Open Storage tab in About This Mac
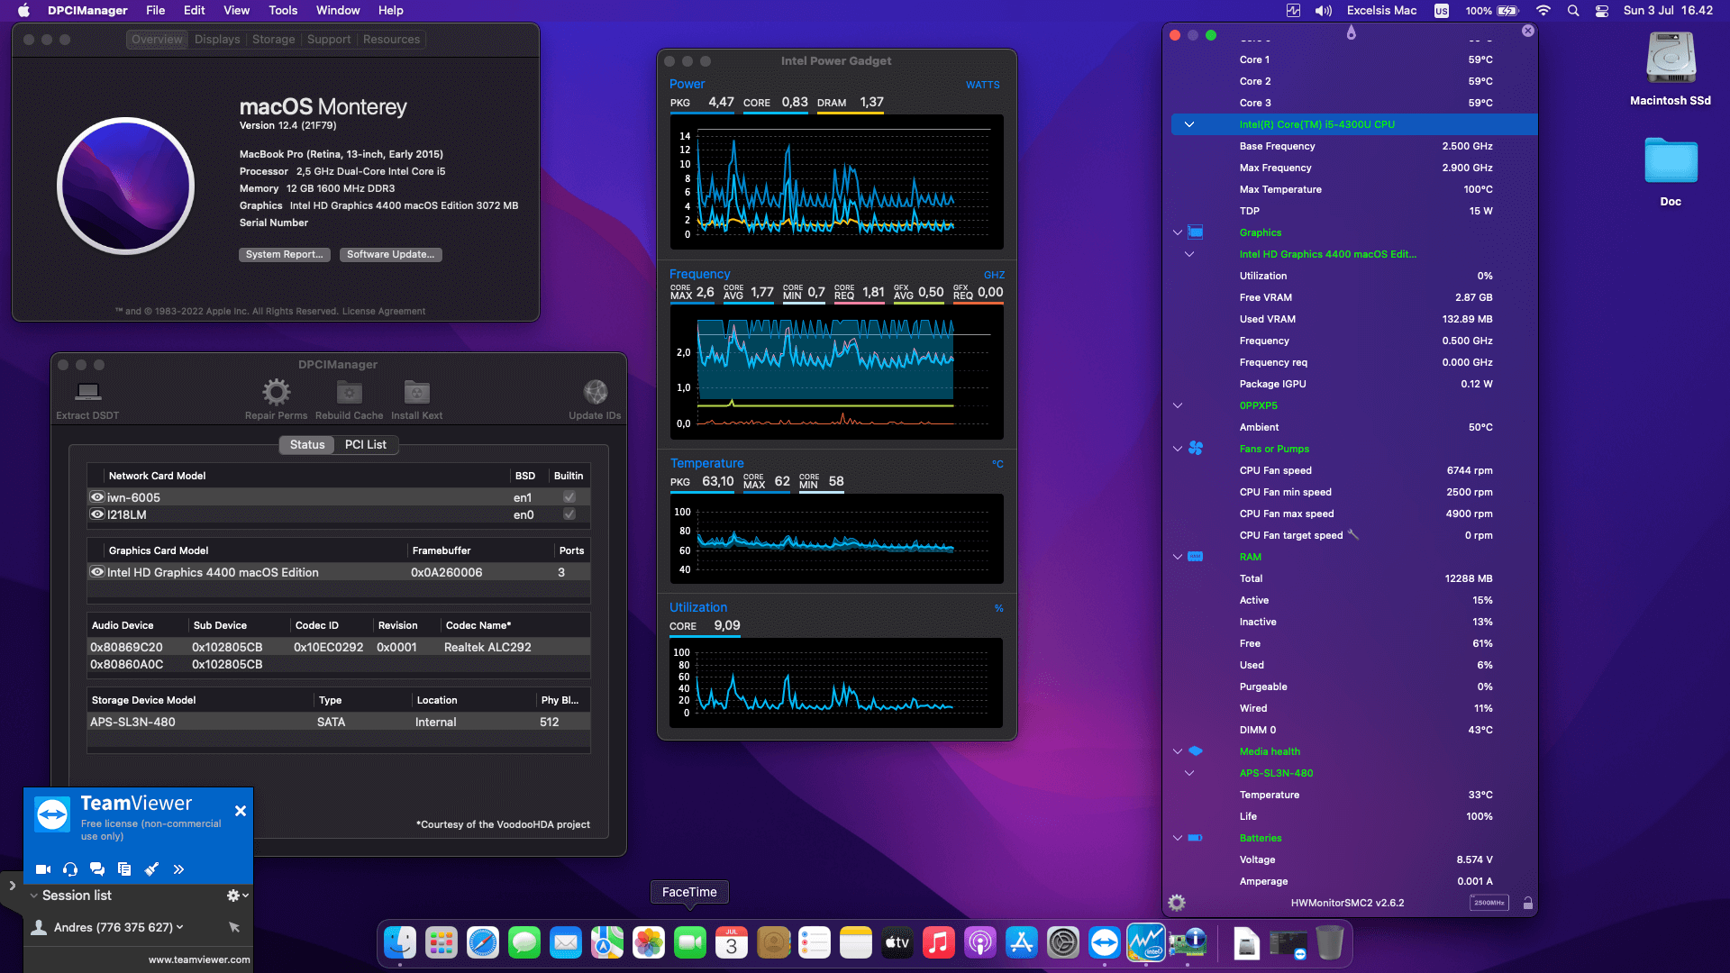 tap(273, 40)
